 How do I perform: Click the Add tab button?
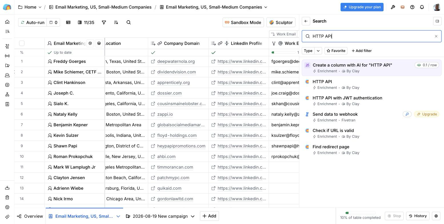click(x=209, y=216)
